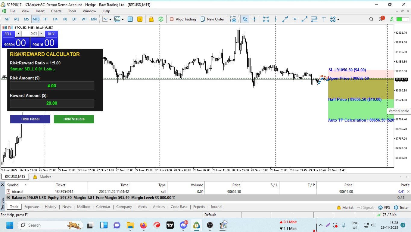Toggle the Hide Visuals button
Image resolution: width=411 pixels, height=232 pixels.
(x=74, y=119)
